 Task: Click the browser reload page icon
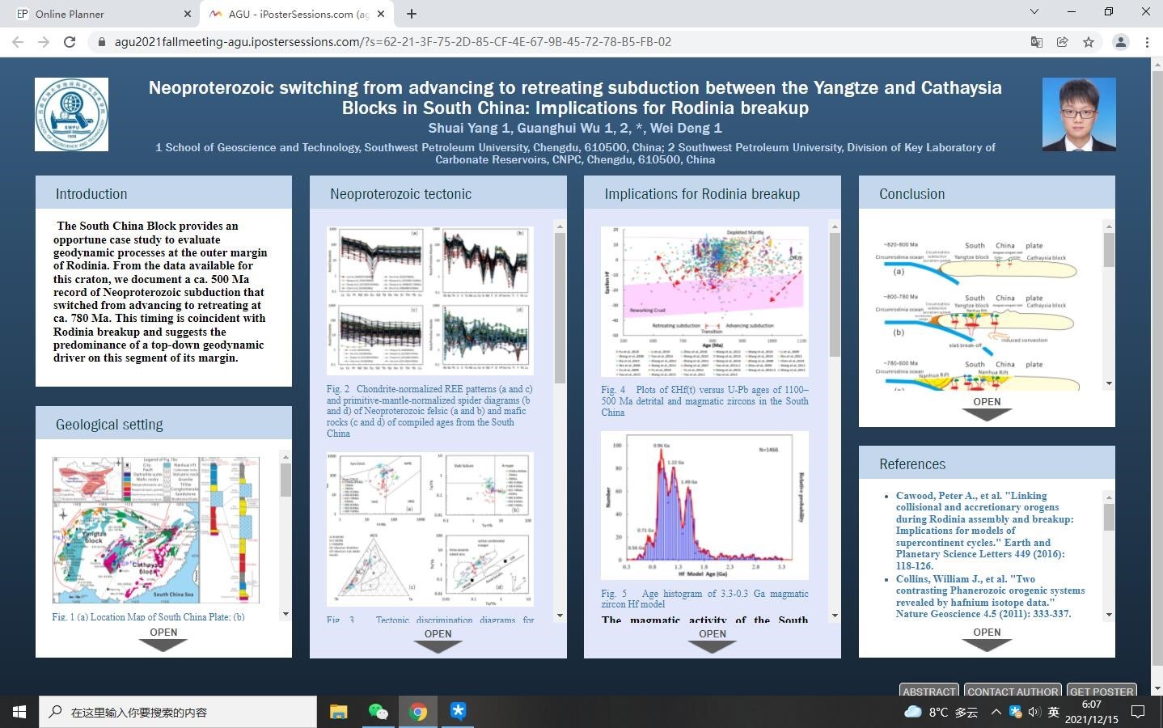pos(70,42)
